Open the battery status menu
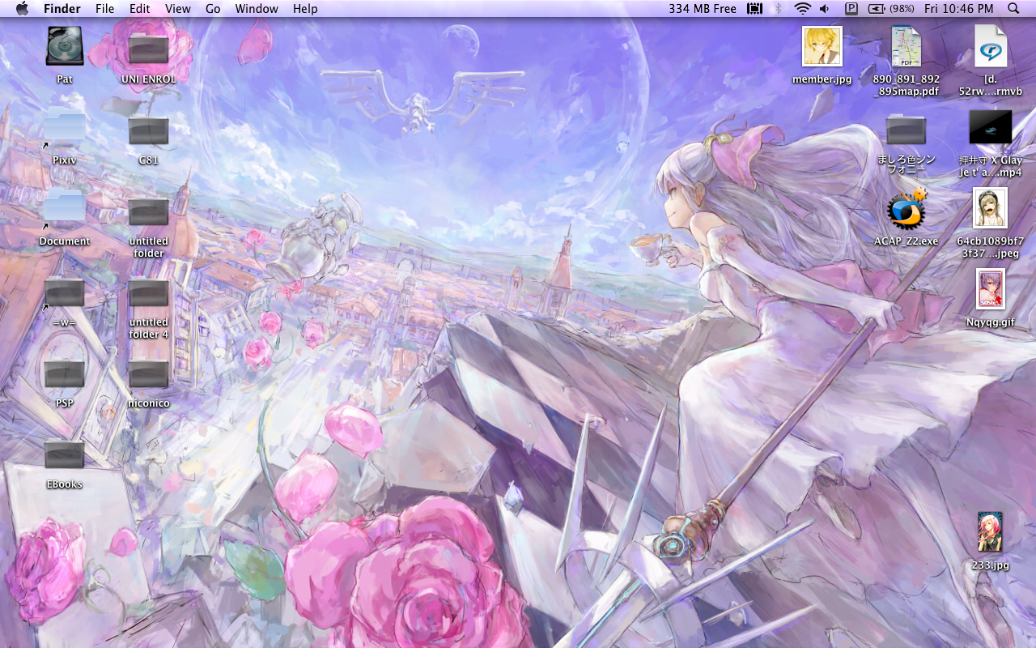Screen dimensions: 1036x648 tap(891, 9)
